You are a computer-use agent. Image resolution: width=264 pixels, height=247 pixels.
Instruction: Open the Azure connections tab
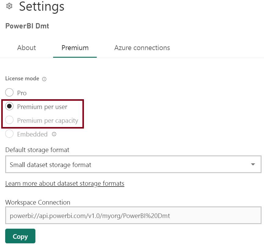[x=142, y=48]
